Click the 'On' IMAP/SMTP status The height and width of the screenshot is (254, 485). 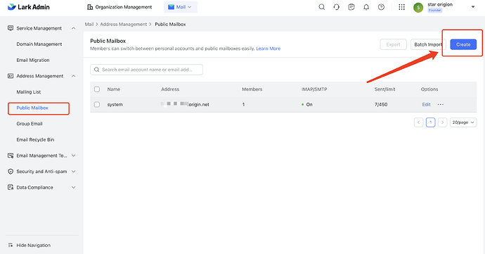[307, 104]
